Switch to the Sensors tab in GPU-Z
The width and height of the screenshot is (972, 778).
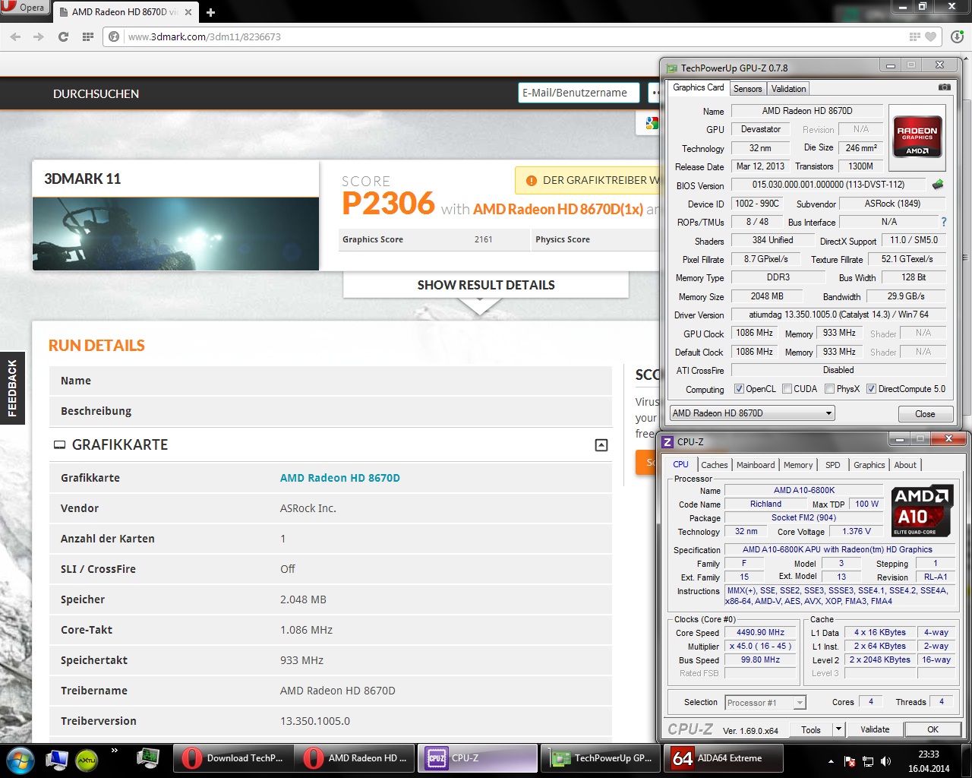747,89
